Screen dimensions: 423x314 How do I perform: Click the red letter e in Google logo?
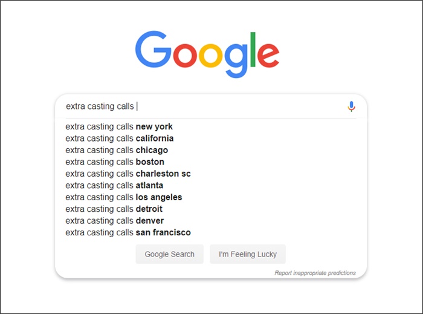[268, 55]
